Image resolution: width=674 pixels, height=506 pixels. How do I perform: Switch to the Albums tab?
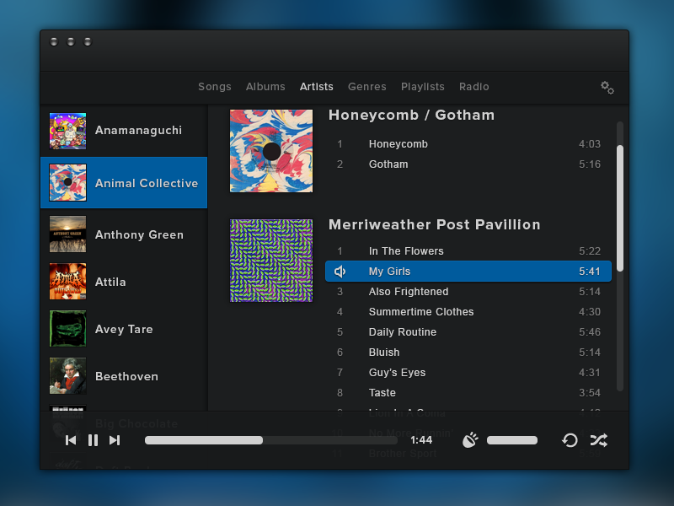tap(265, 87)
